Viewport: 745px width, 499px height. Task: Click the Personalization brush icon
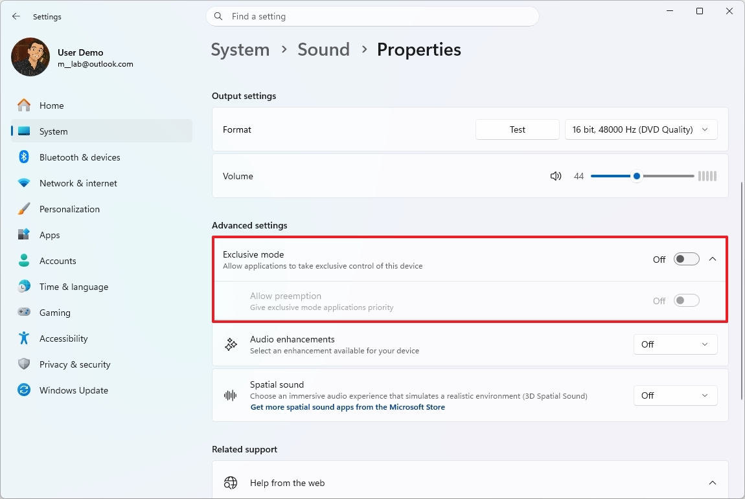pyautogui.click(x=24, y=209)
